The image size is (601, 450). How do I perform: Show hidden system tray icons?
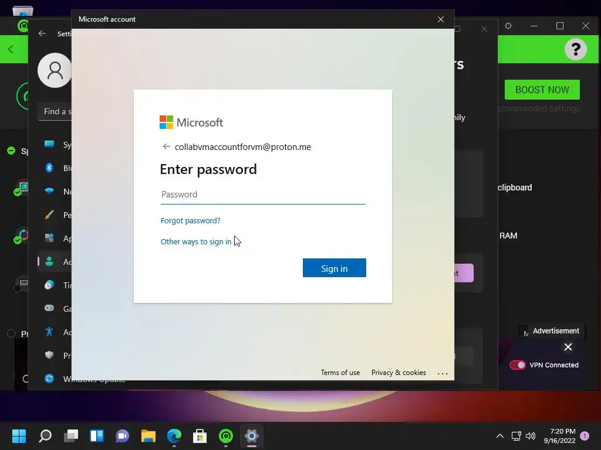pyautogui.click(x=500, y=436)
